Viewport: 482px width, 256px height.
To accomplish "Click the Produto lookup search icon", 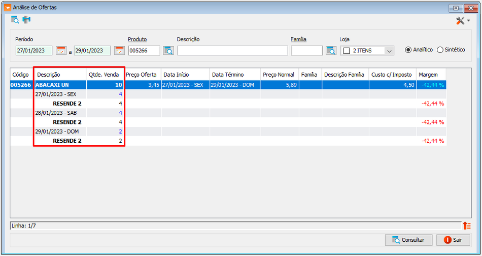I will (x=168, y=51).
